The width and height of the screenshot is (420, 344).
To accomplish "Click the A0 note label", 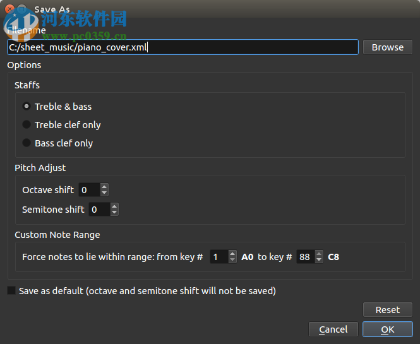I will (247, 257).
